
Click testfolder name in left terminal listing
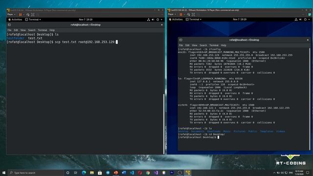pyautogui.click(x=15, y=38)
